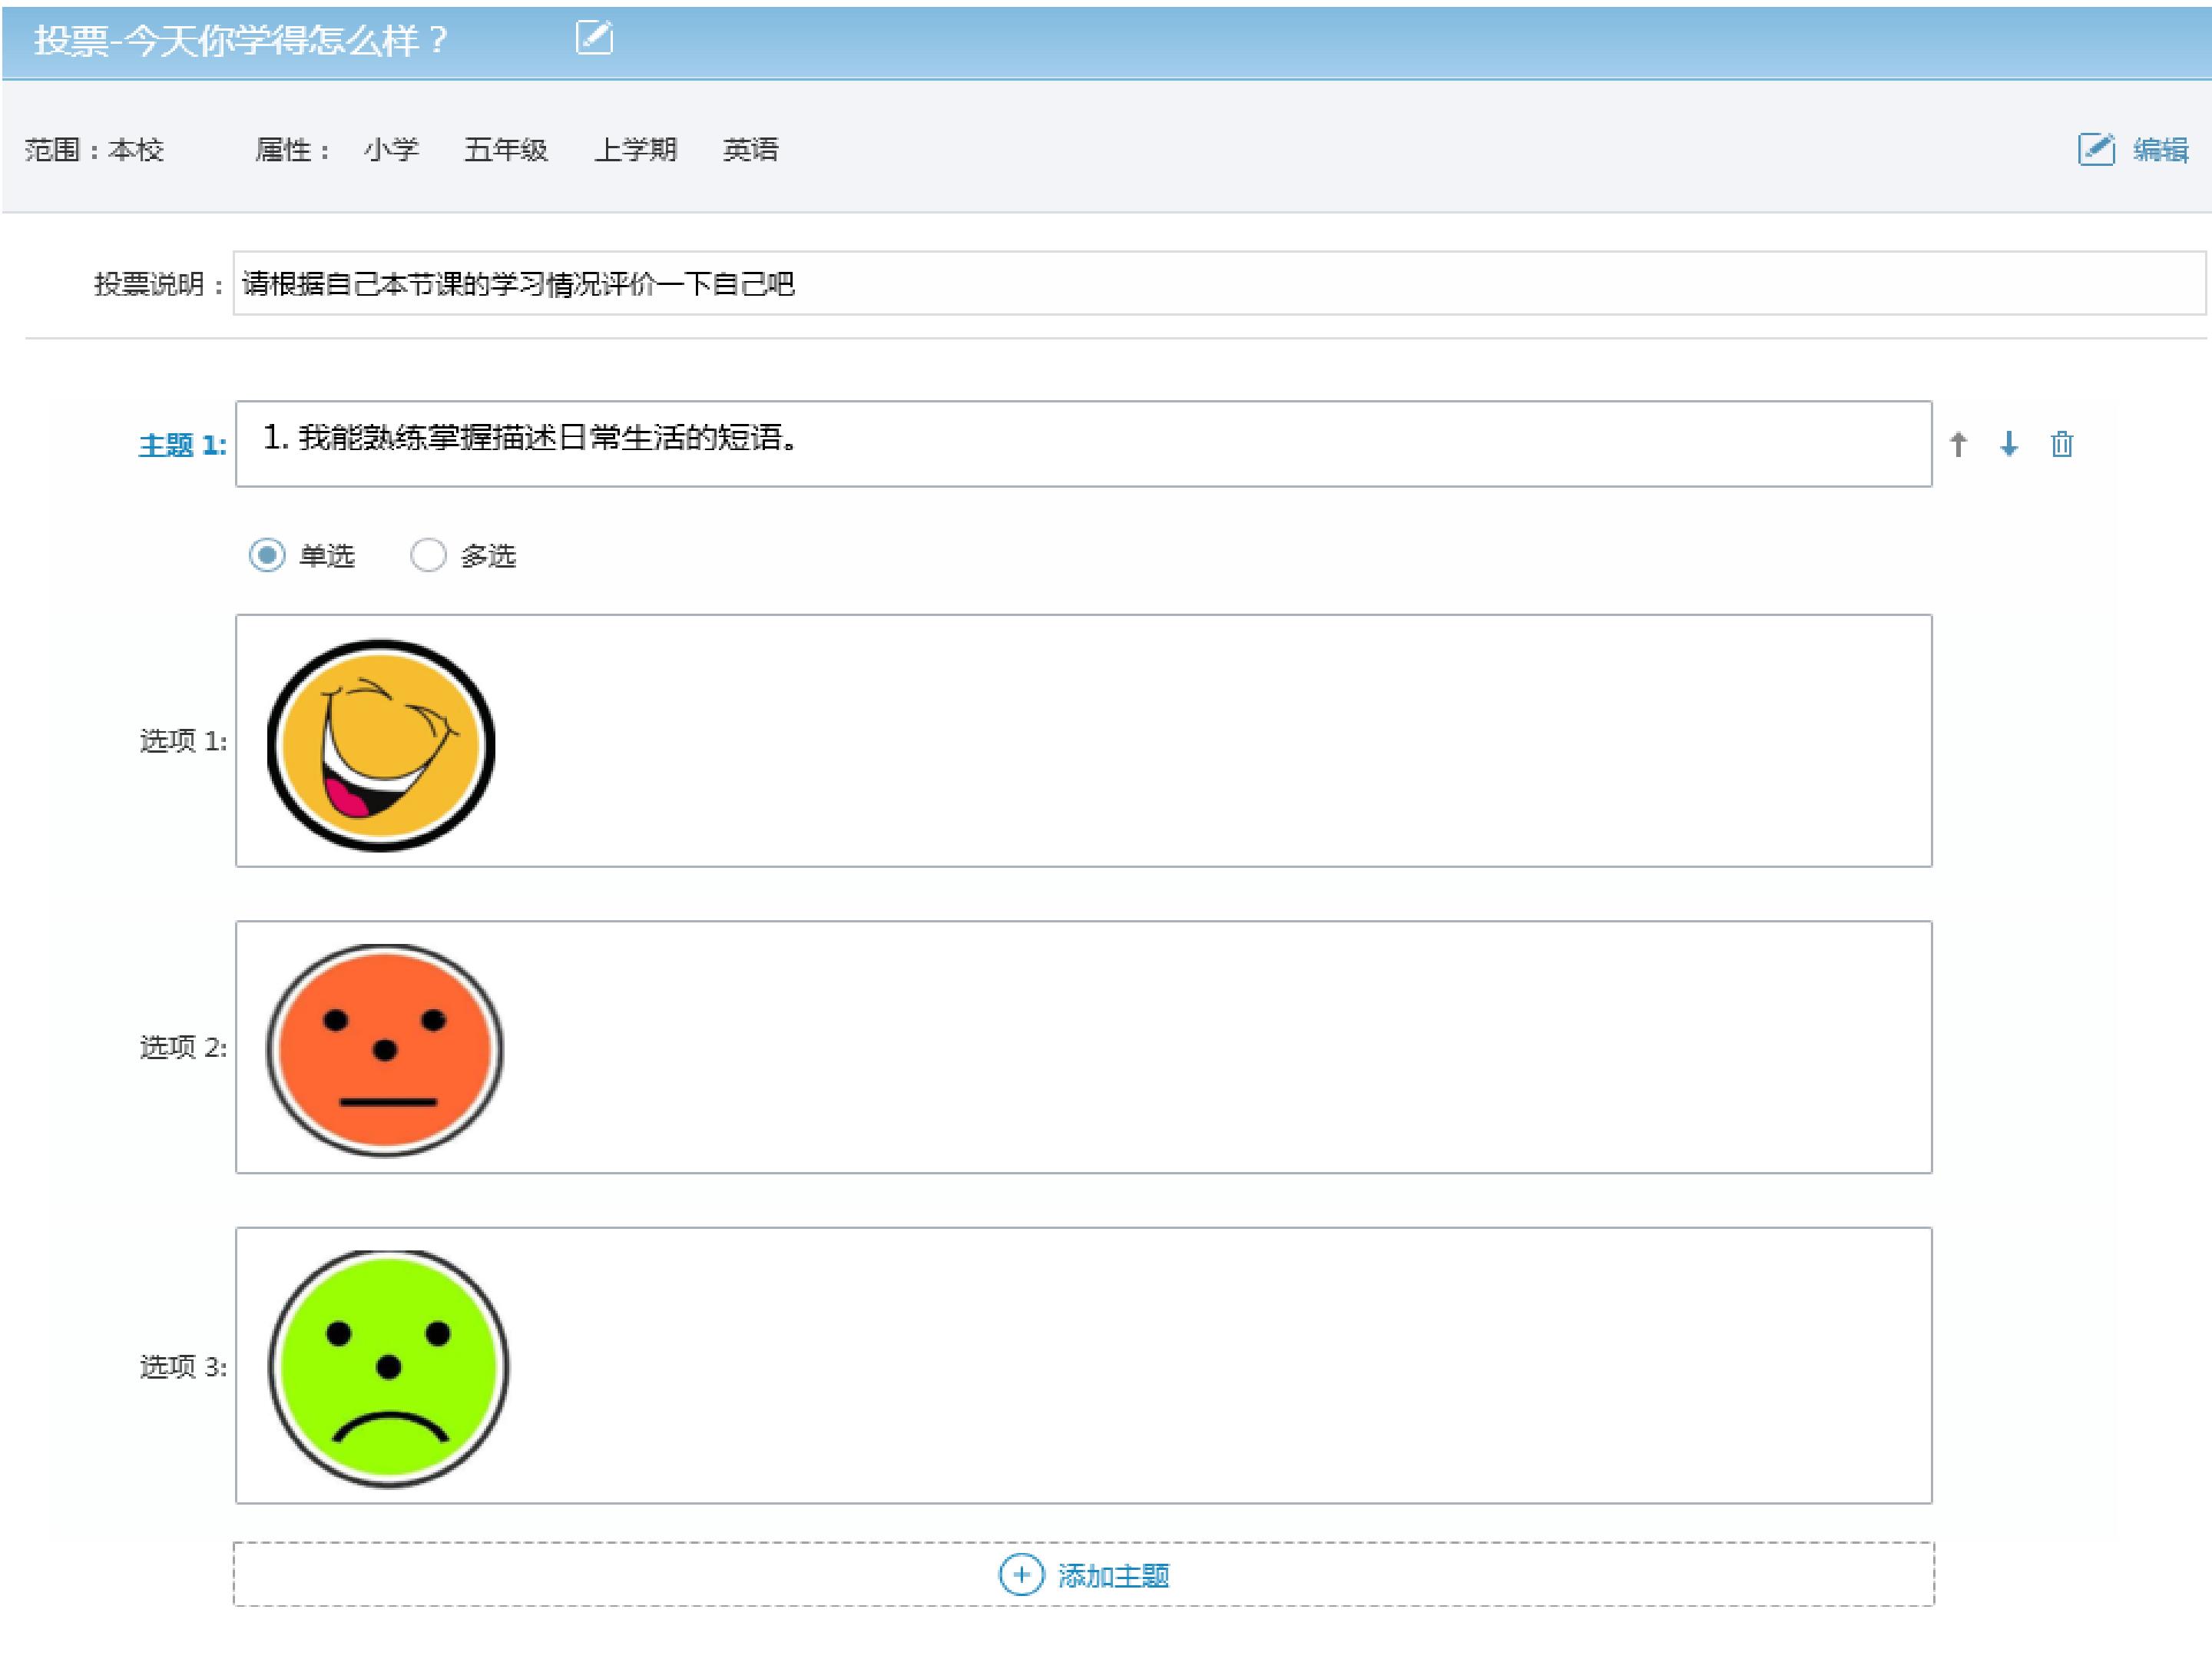Viewport: 2212px width, 1659px height.
Task: Click the plus circle icon for adding topic
Action: [x=1021, y=1575]
